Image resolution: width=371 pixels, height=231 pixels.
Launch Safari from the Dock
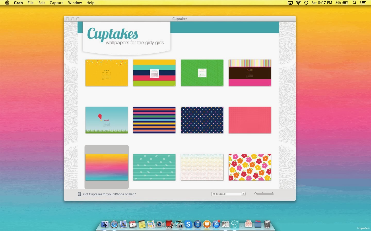114,224
